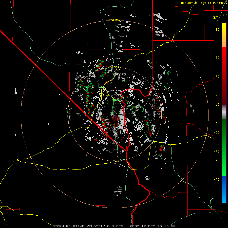Click the 0.5 DEG elevation angle text
This screenshot has height=228, width=228.
(x=115, y=226)
